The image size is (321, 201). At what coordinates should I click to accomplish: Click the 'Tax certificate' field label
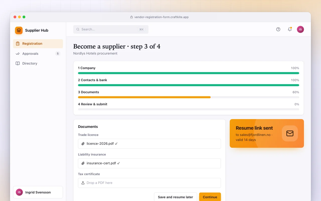tap(89, 174)
